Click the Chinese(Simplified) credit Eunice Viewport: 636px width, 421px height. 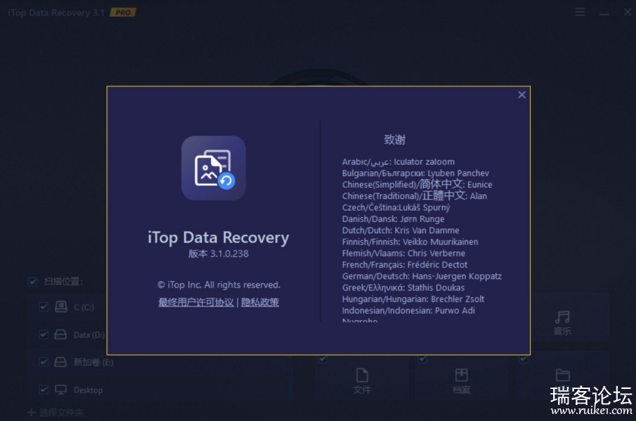[417, 184]
